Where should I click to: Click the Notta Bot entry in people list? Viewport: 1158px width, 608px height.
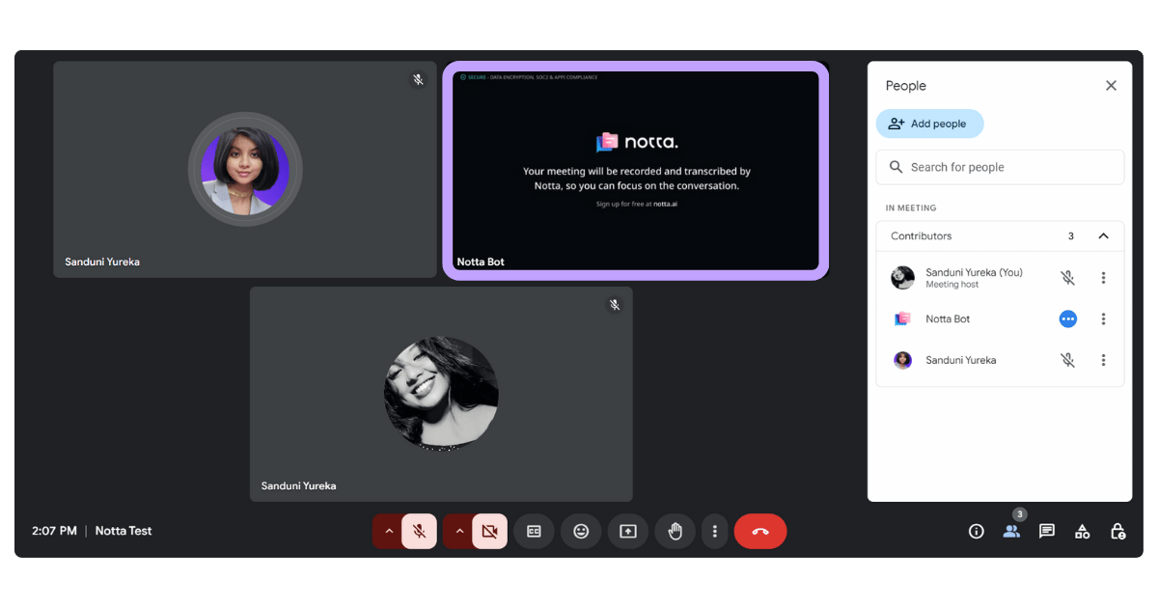click(x=1000, y=319)
